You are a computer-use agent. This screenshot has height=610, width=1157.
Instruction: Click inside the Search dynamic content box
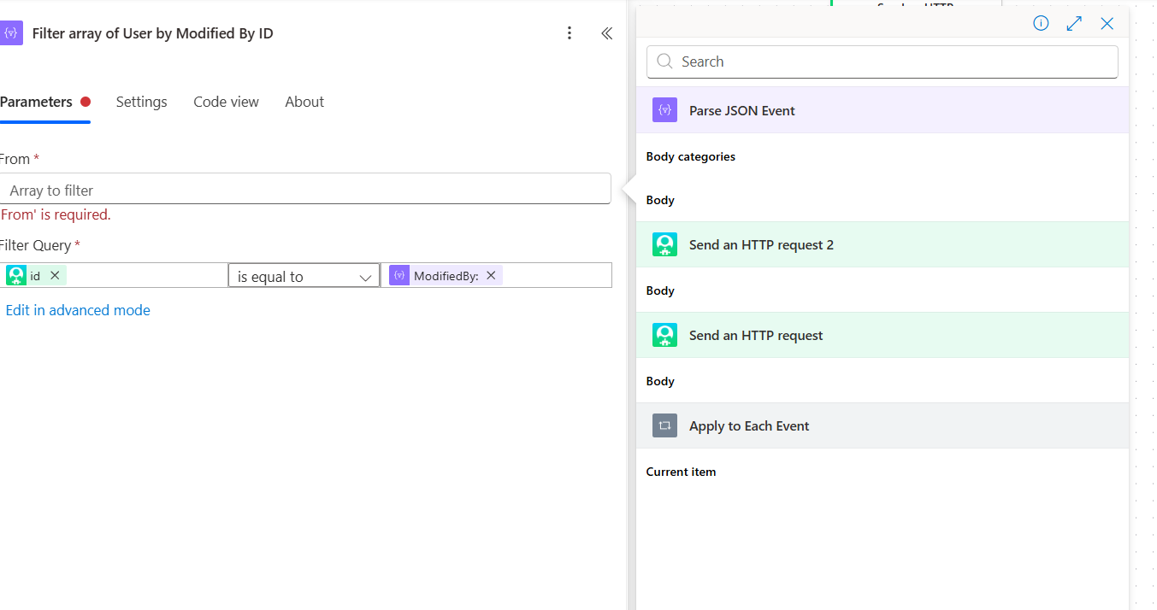click(881, 62)
